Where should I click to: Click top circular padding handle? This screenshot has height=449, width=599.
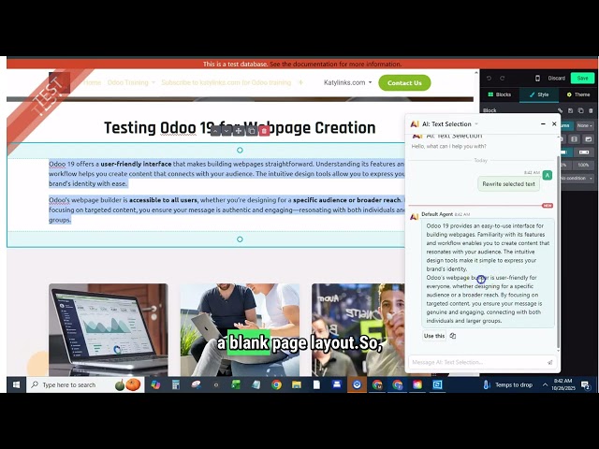tap(240, 150)
